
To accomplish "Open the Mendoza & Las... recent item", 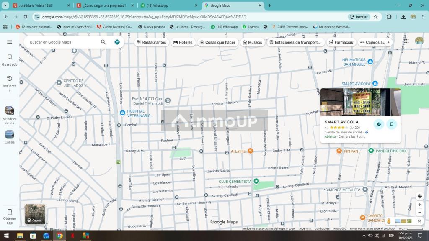I will 10,115.
